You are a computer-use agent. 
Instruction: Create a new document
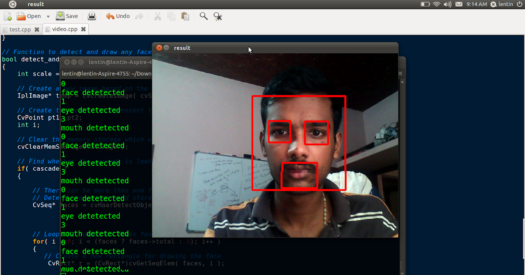[7, 16]
